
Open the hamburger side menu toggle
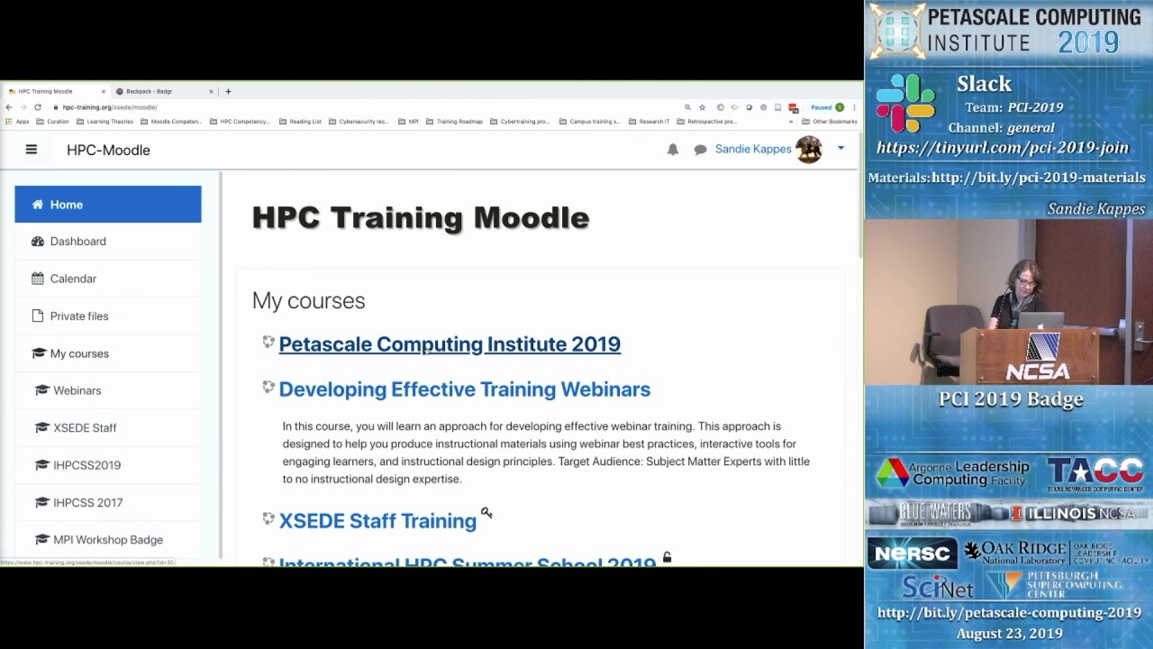32,150
